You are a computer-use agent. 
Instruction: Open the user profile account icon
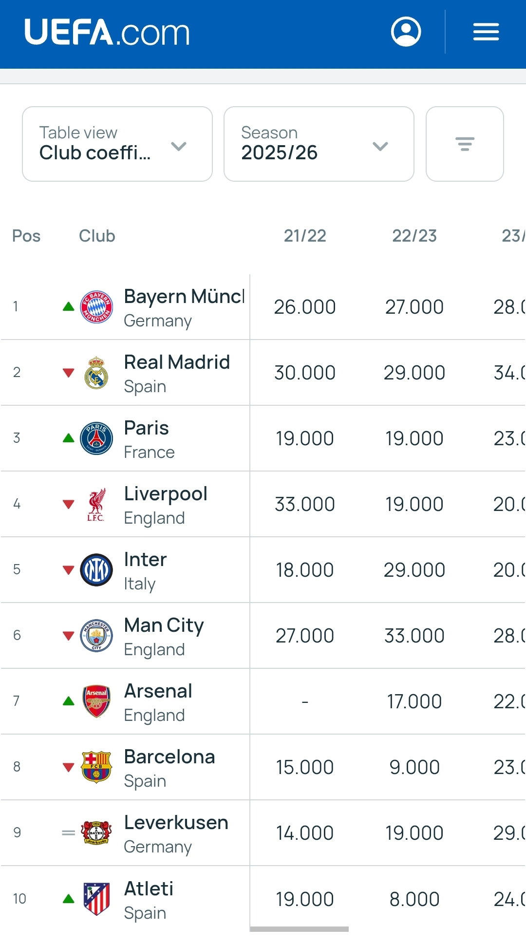point(406,32)
